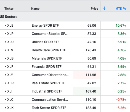Click the 176.43 price cell

click(87, 50)
